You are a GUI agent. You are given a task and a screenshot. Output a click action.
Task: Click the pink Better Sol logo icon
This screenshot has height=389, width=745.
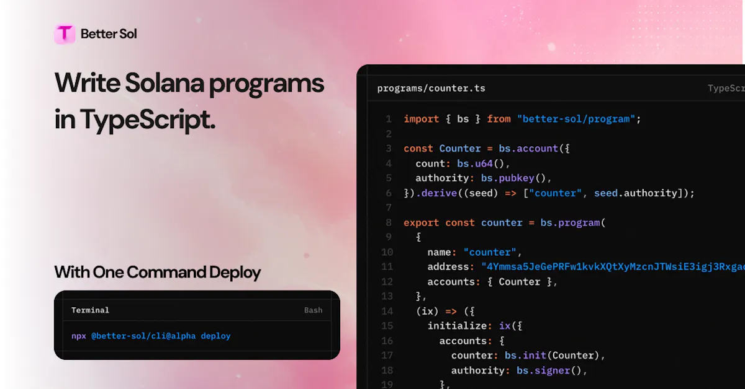(65, 34)
